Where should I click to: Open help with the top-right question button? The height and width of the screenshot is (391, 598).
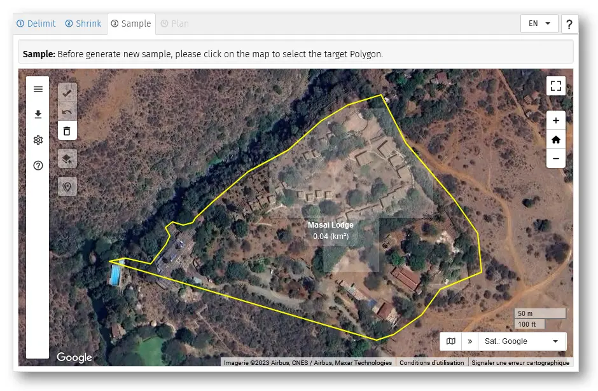[569, 24]
